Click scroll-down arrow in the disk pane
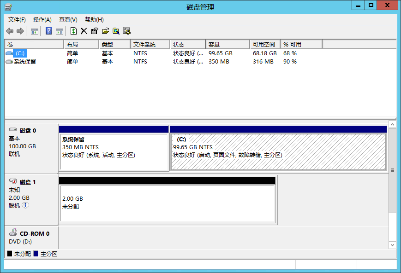Viewport: 401px width, 273px height. point(392,245)
